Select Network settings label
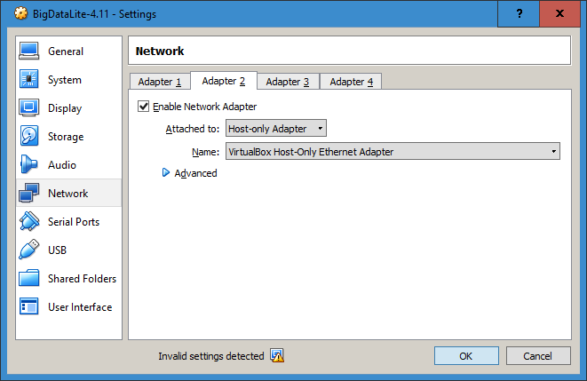The height and width of the screenshot is (381, 587). (x=67, y=194)
